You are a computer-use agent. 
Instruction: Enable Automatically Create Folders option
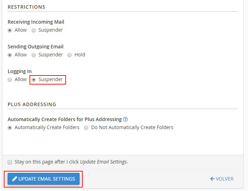(10, 128)
